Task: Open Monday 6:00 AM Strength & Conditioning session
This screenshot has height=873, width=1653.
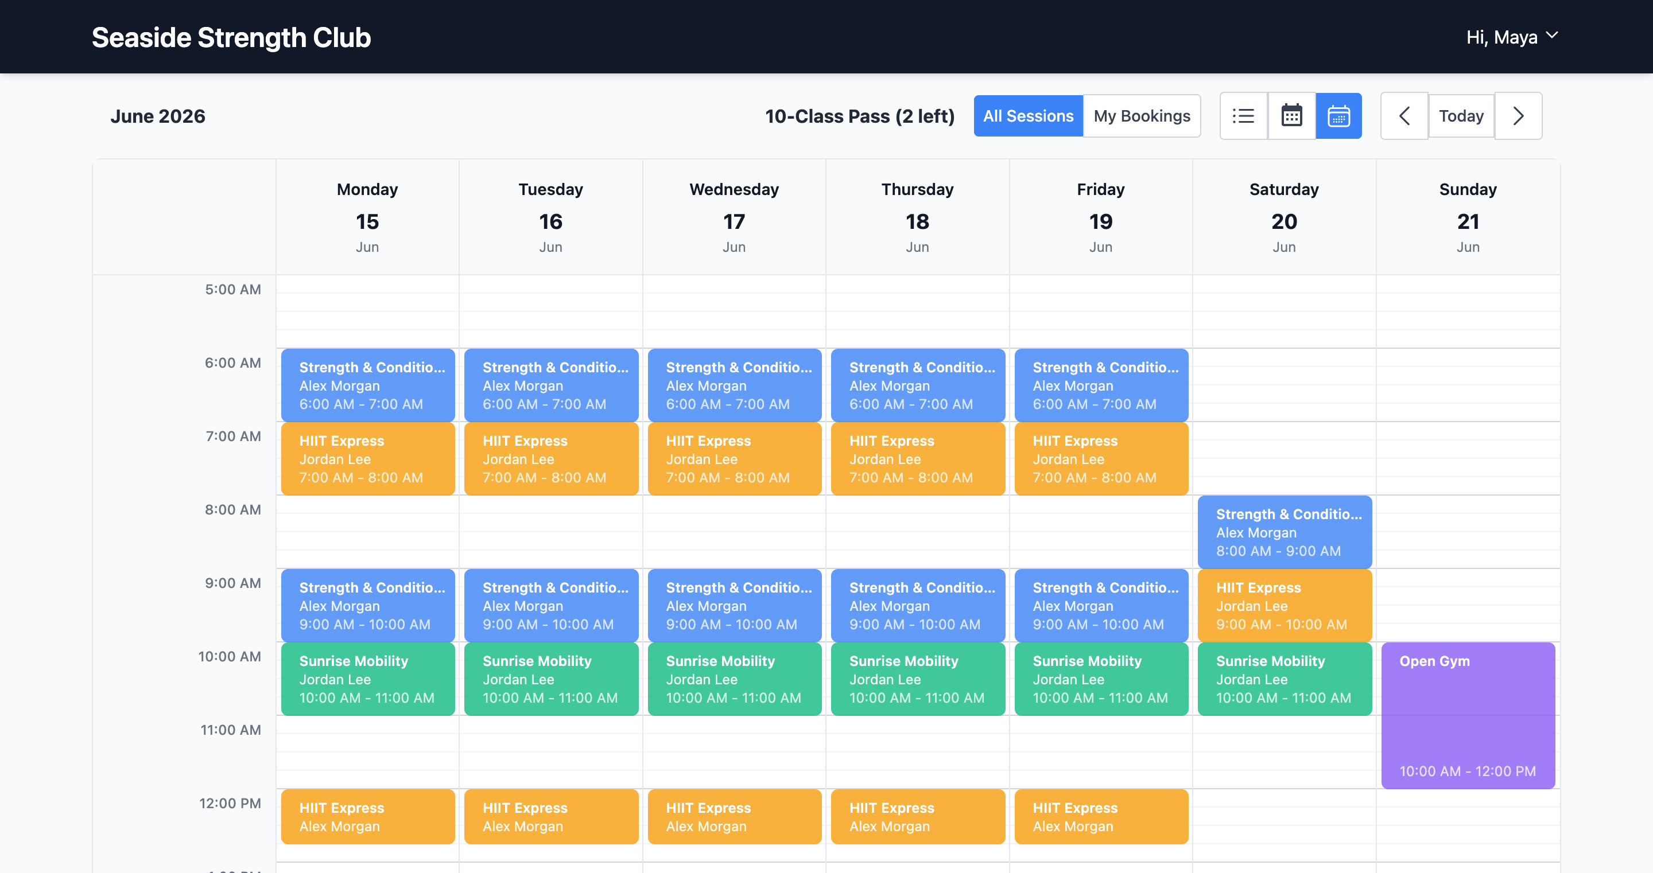Action: [x=368, y=385]
